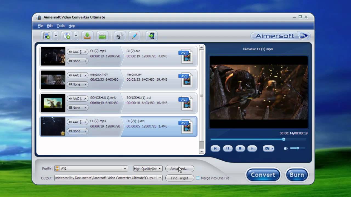Image resolution: width=351 pixels, height=197 pixels.
Task: Click the AVI format icon for SONGSHU(1).avi
Action: pyautogui.click(x=186, y=103)
